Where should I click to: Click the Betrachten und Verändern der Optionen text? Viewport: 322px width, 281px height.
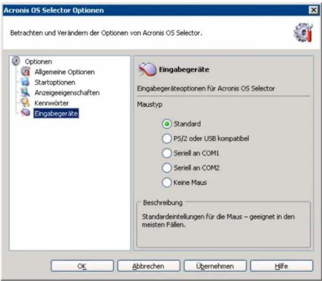[x=106, y=33]
